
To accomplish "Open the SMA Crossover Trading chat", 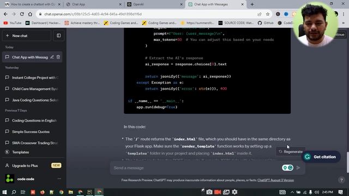I will tap(32, 143).
